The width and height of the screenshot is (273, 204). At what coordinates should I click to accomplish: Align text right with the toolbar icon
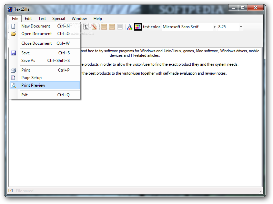click(120, 27)
